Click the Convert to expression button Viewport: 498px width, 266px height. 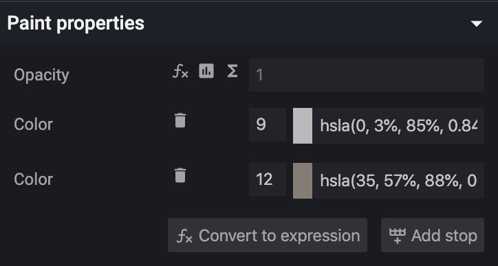coord(268,235)
